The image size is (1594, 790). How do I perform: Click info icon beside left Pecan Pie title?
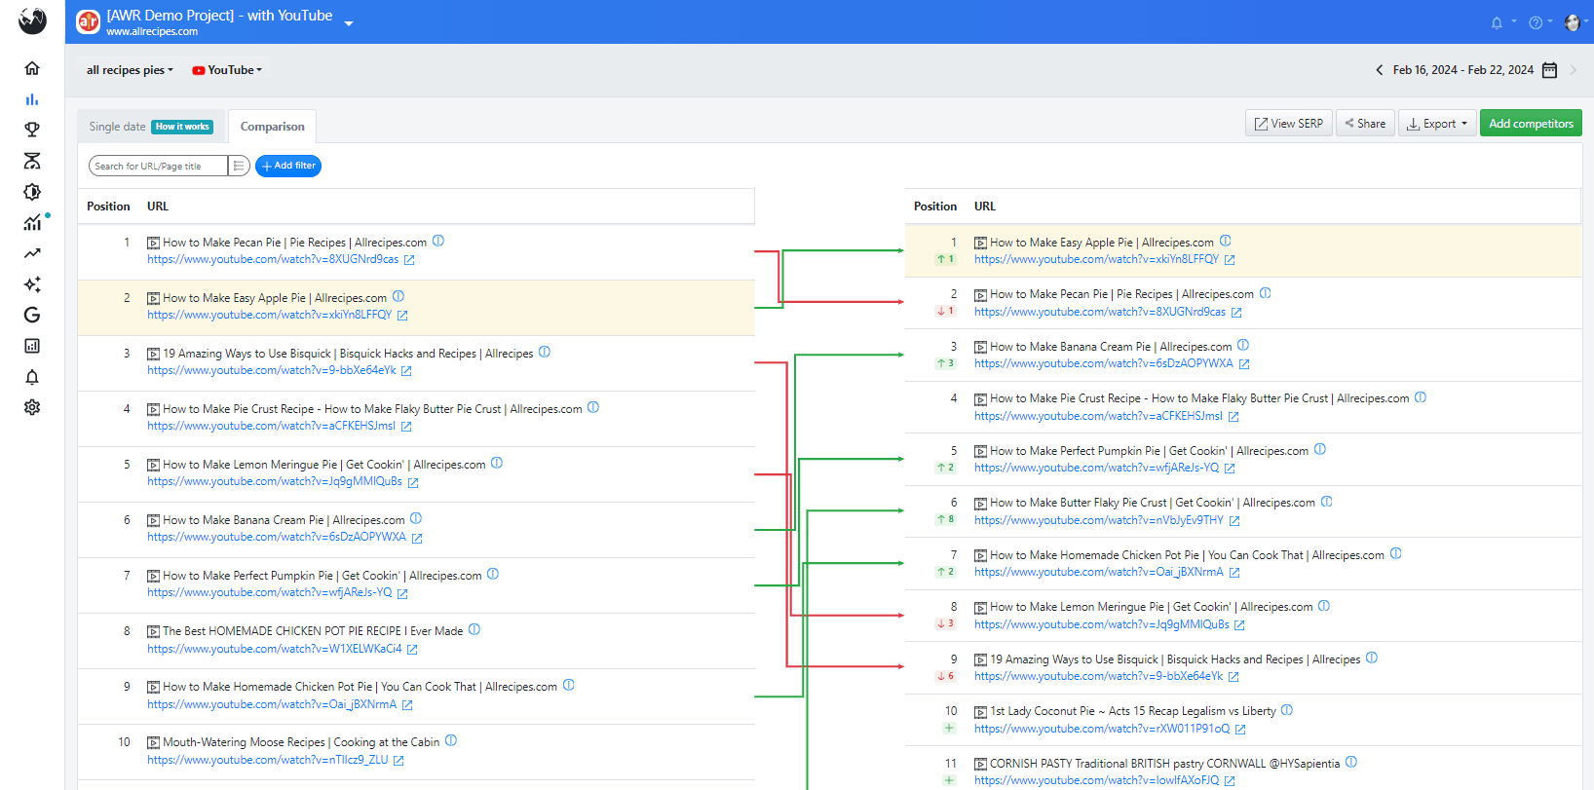(438, 241)
